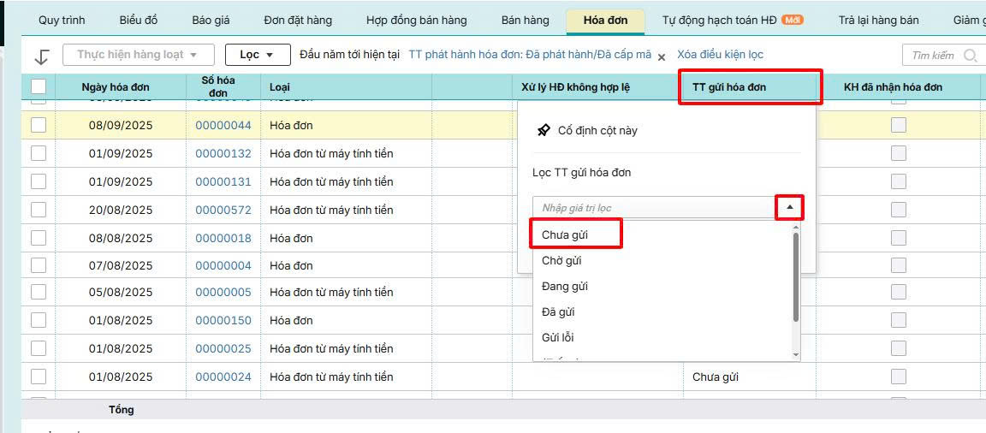The image size is (986, 433).
Task: Open invoice number 00000132 link
Action: [x=223, y=154]
